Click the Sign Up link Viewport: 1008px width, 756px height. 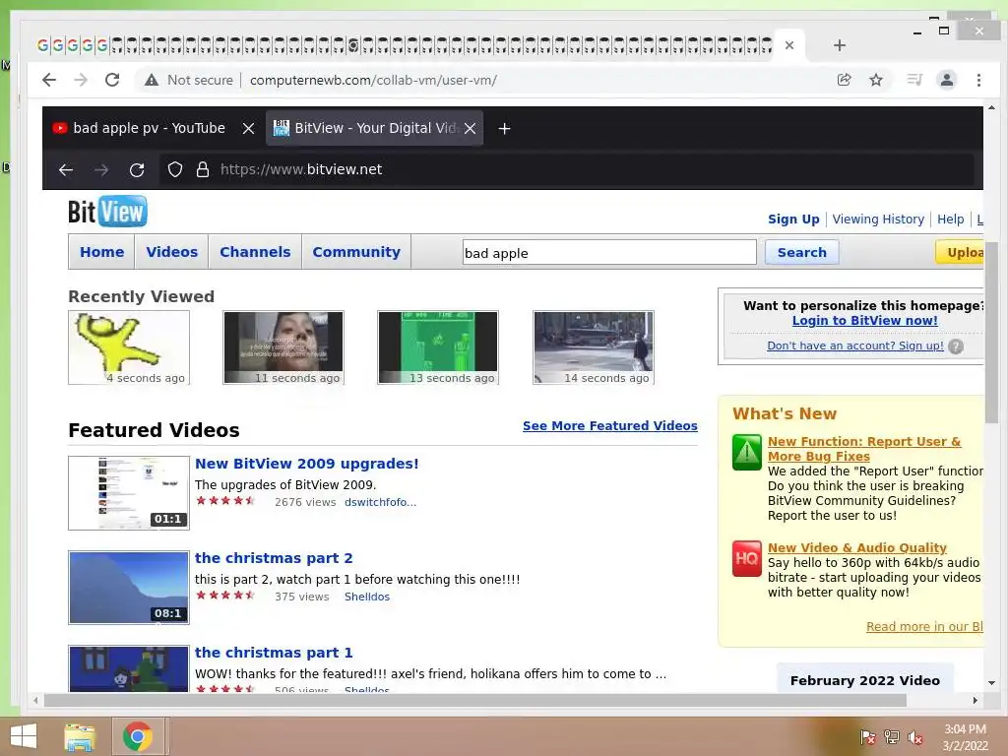pos(793,220)
